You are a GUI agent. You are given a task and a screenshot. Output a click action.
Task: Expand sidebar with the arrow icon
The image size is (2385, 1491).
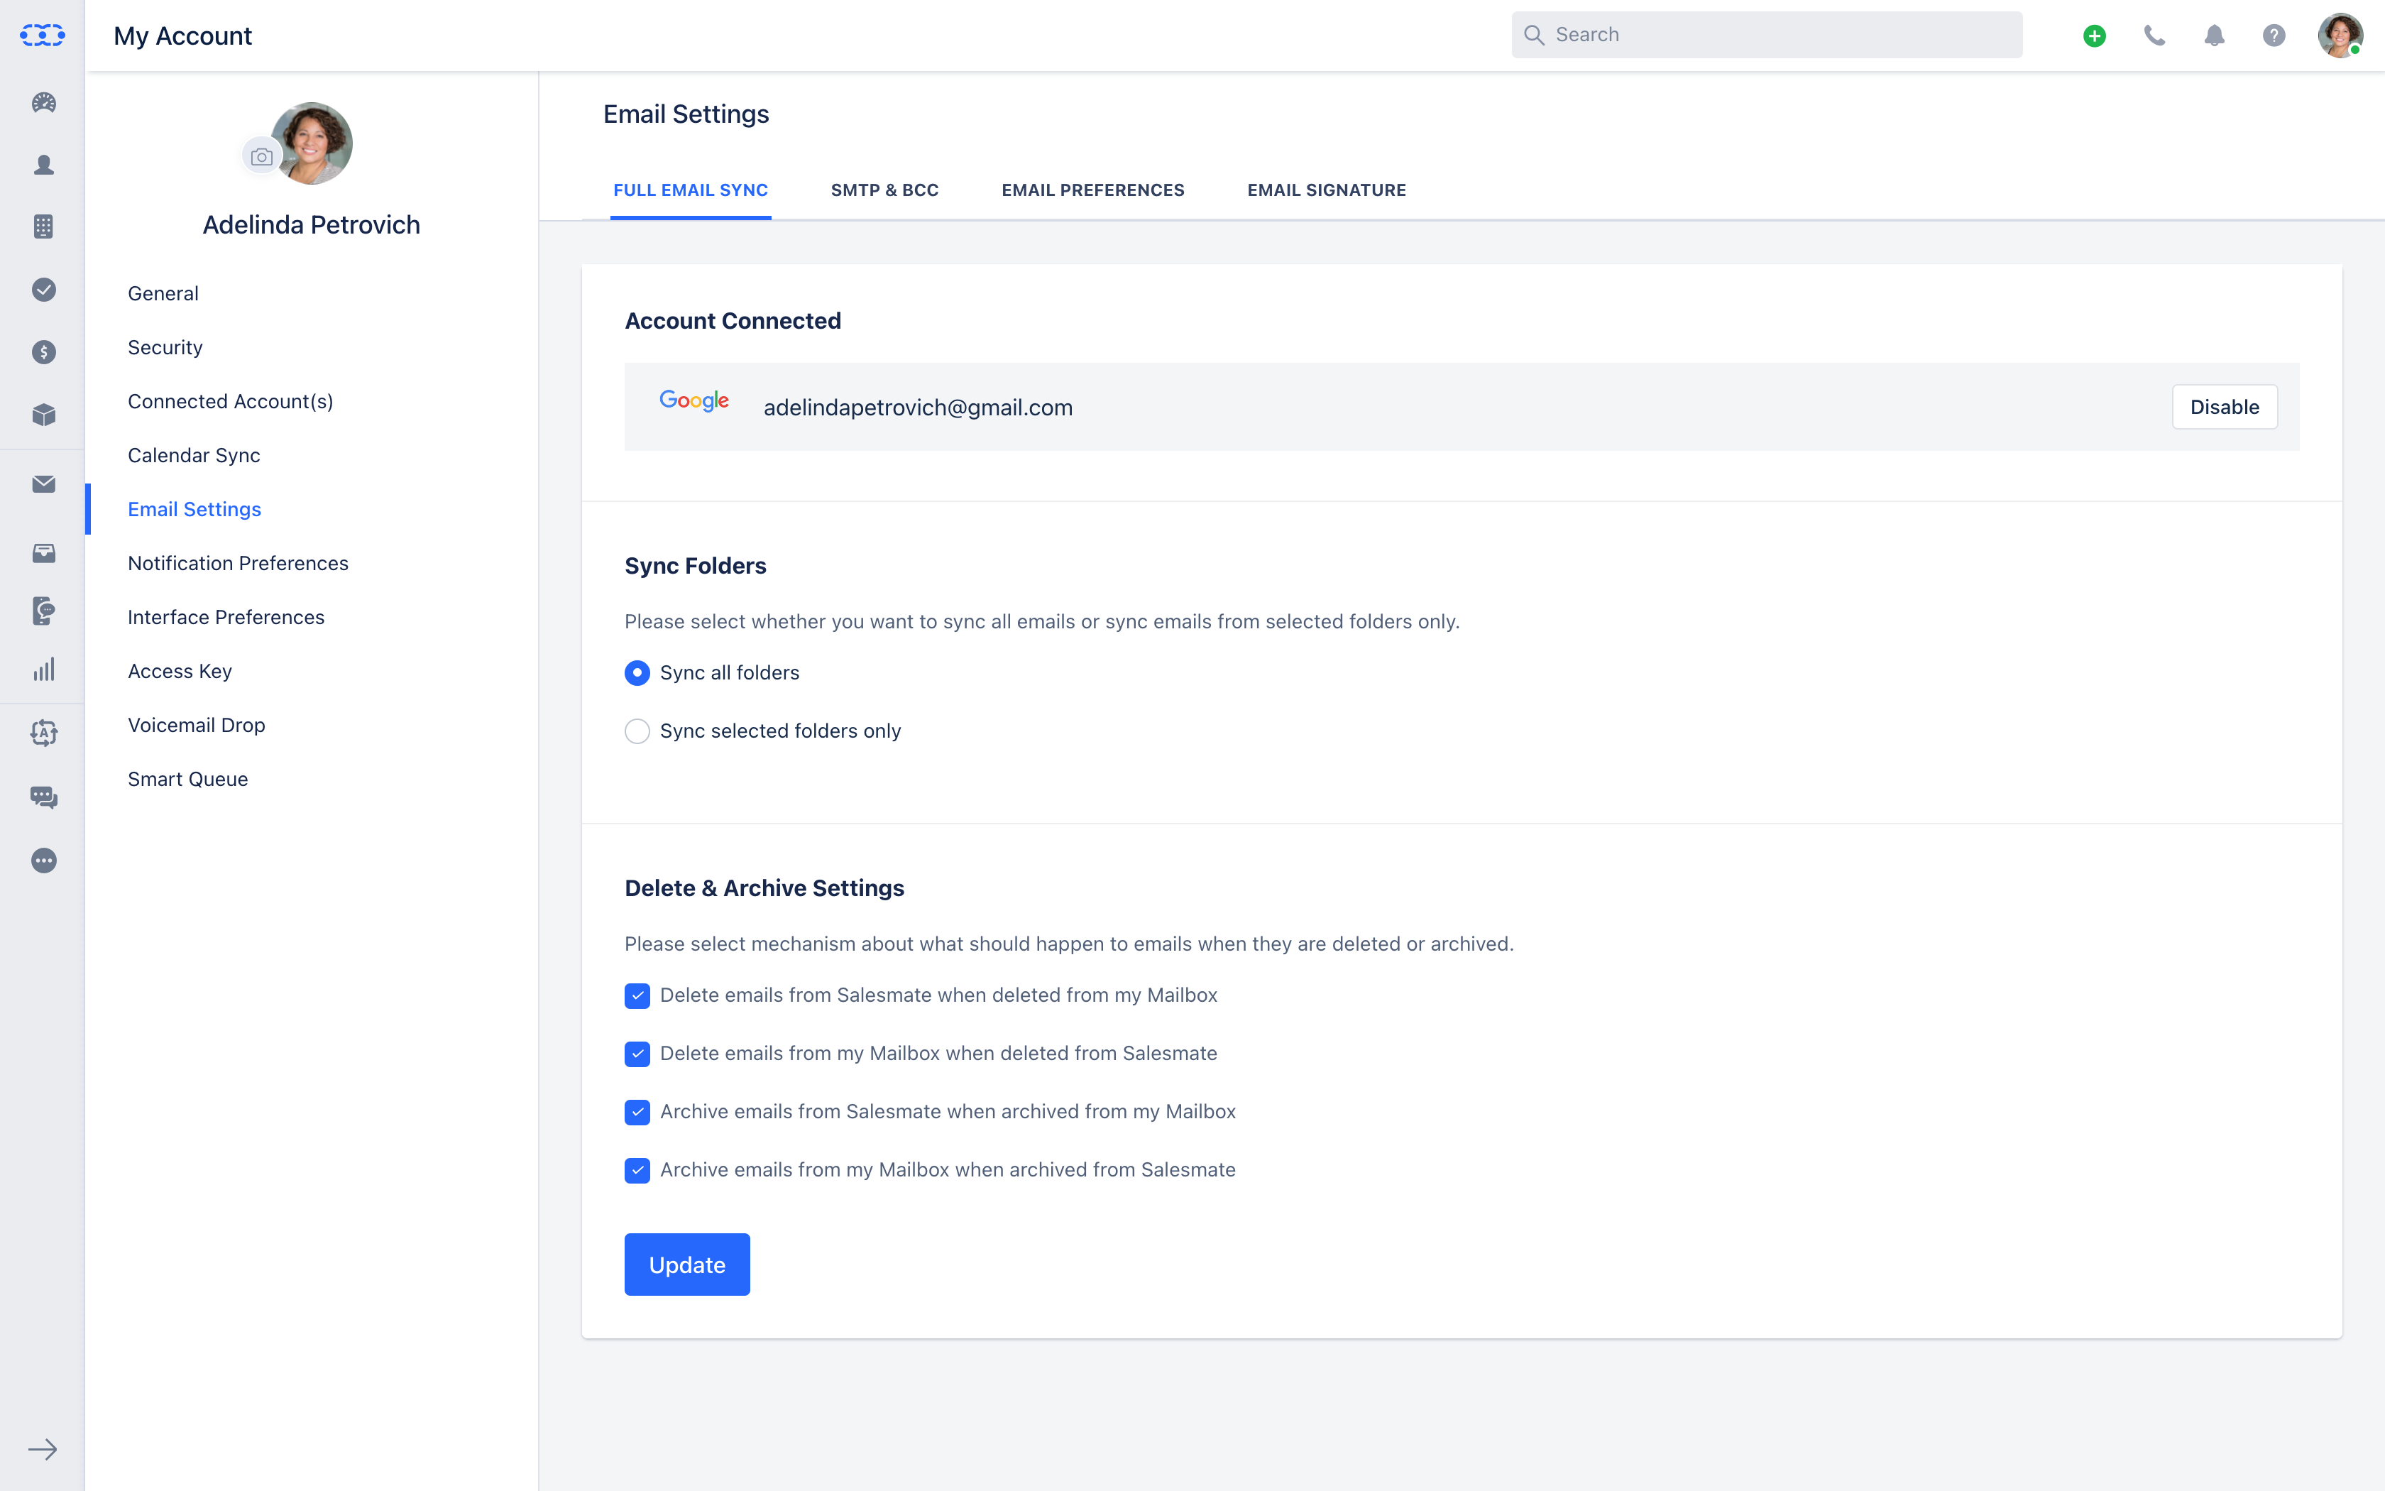[43, 1450]
